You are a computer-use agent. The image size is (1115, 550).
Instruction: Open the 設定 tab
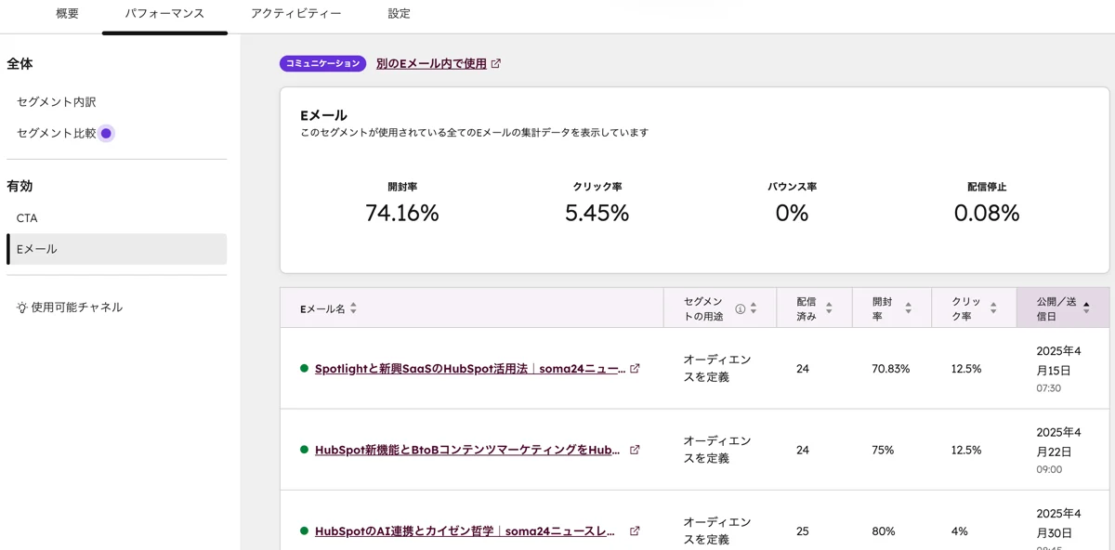(398, 14)
